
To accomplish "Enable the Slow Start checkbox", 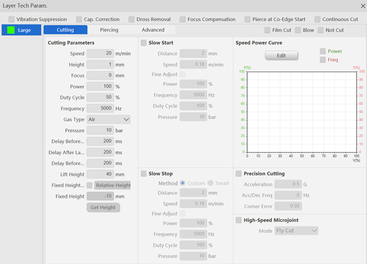I will click(144, 43).
